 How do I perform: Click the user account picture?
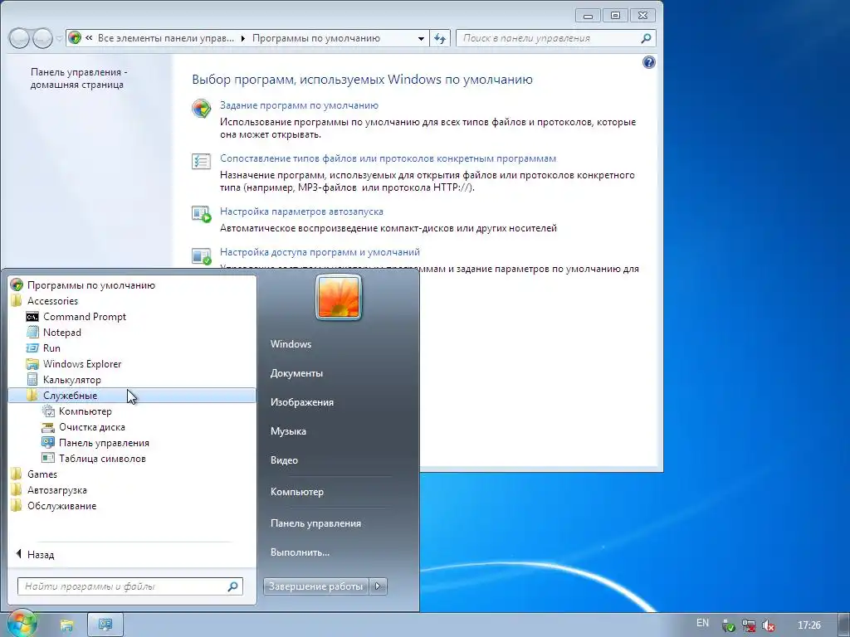pos(339,297)
